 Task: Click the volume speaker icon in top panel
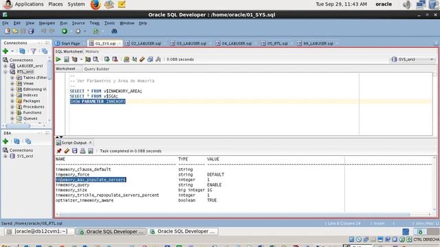point(406,5)
